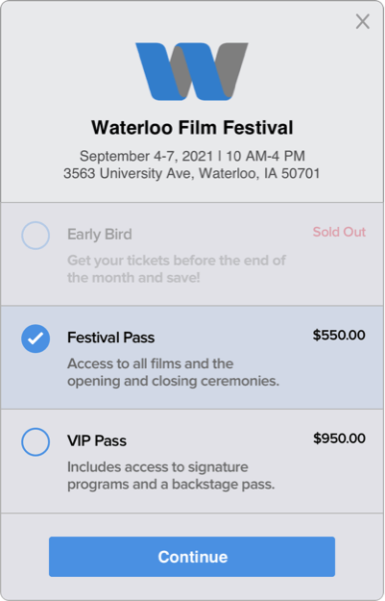Click the Festival Pass description about ceremonies

point(174,372)
